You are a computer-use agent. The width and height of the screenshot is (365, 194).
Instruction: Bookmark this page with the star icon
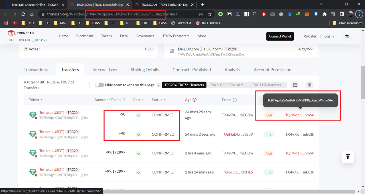(x=210, y=14)
